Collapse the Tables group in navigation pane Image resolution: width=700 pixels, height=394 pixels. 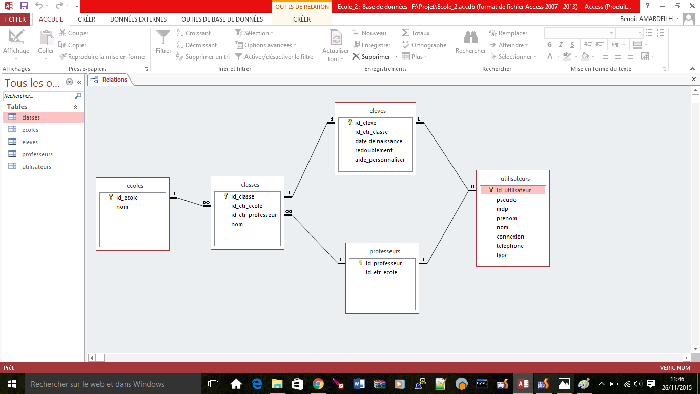(x=75, y=107)
